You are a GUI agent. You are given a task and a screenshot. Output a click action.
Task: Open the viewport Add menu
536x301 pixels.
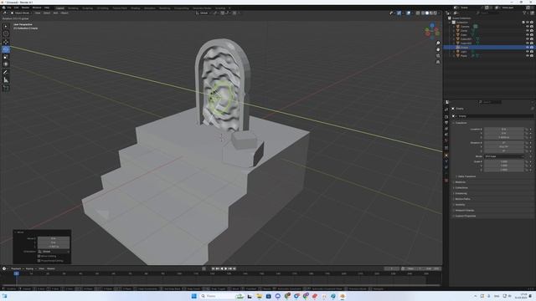coord(55,13)
